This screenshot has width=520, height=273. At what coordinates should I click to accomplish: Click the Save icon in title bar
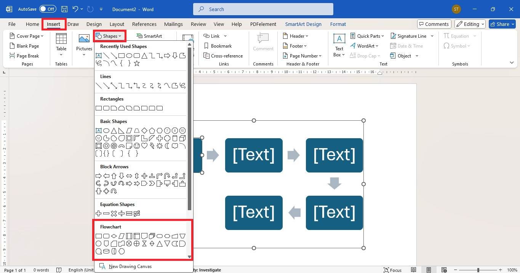(x=64, y=9)
